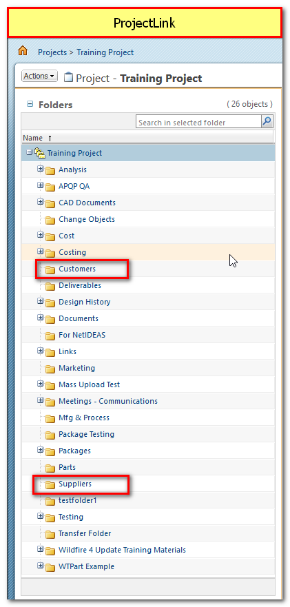Click the magnifier search icon
Viewport: 290px width, 607px height.
267,121
